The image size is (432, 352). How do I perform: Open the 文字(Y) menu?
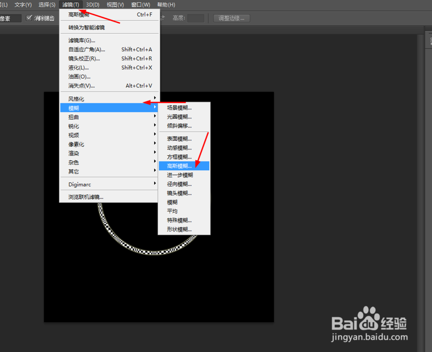pyautogui.click(x=23, y=5)
